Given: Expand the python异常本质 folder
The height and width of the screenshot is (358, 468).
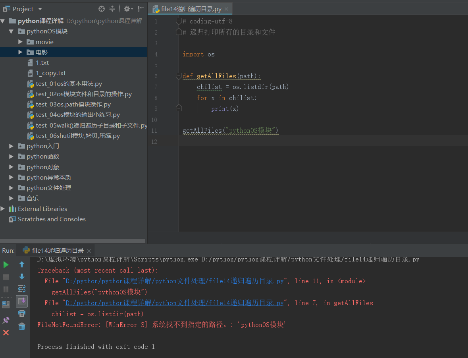Looking at the screenshot, I should tap(12, 178).
